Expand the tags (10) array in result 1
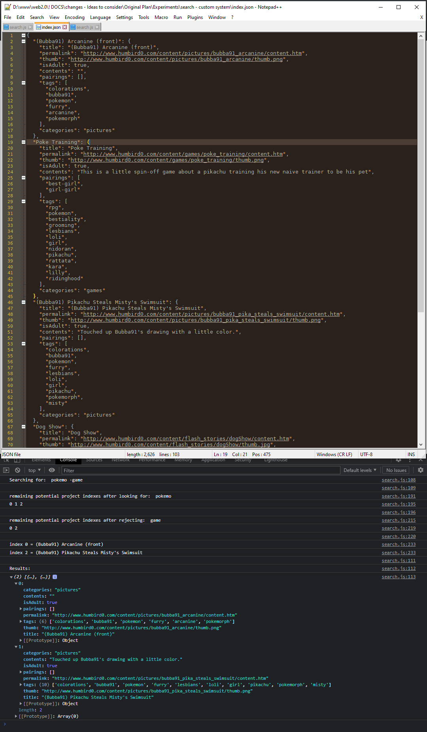The height and width of the screenshot is (732, 427). point(21,685)
